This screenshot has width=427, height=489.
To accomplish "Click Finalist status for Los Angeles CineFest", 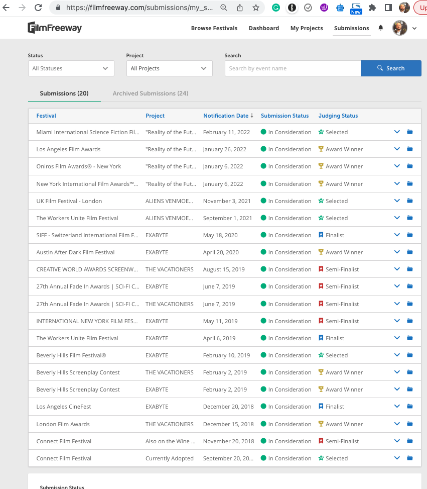I will pos(335,407).
